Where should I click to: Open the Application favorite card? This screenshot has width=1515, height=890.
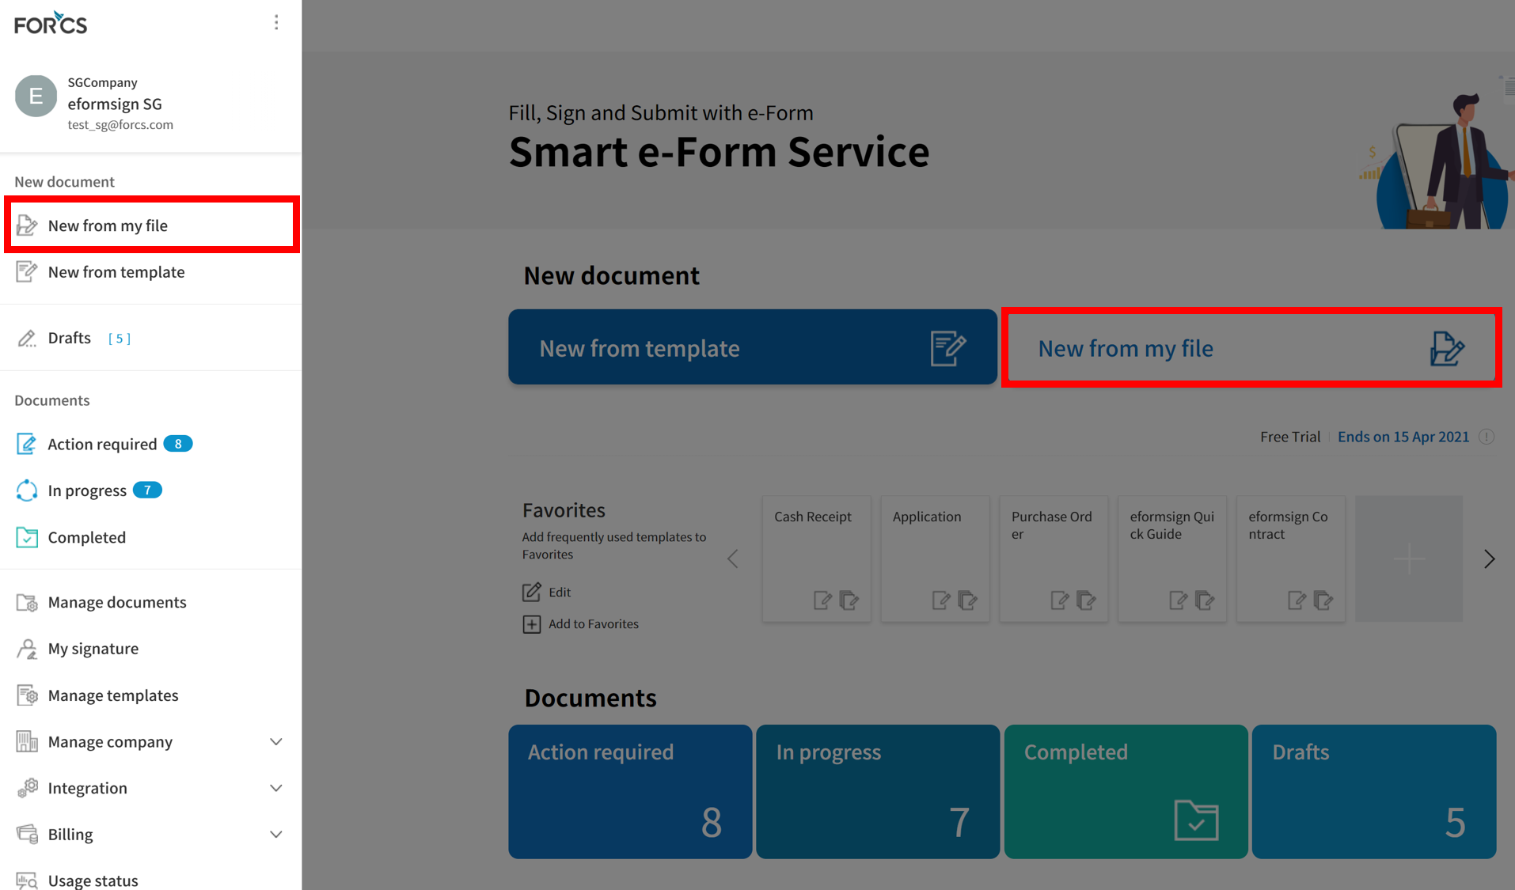point(935,559)
